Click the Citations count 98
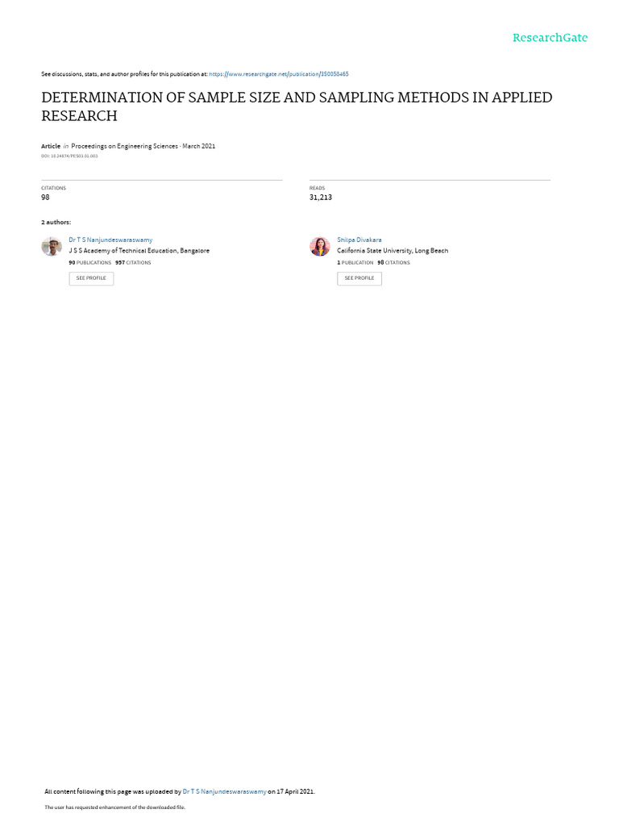The width and height of the screenshot is (619, 826). pyautogui.click(x=45, y=197)
